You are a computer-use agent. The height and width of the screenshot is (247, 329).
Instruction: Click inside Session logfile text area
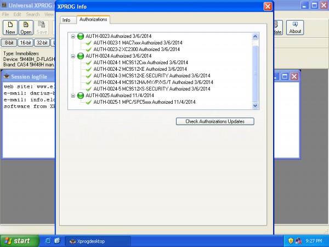(29, 120)
